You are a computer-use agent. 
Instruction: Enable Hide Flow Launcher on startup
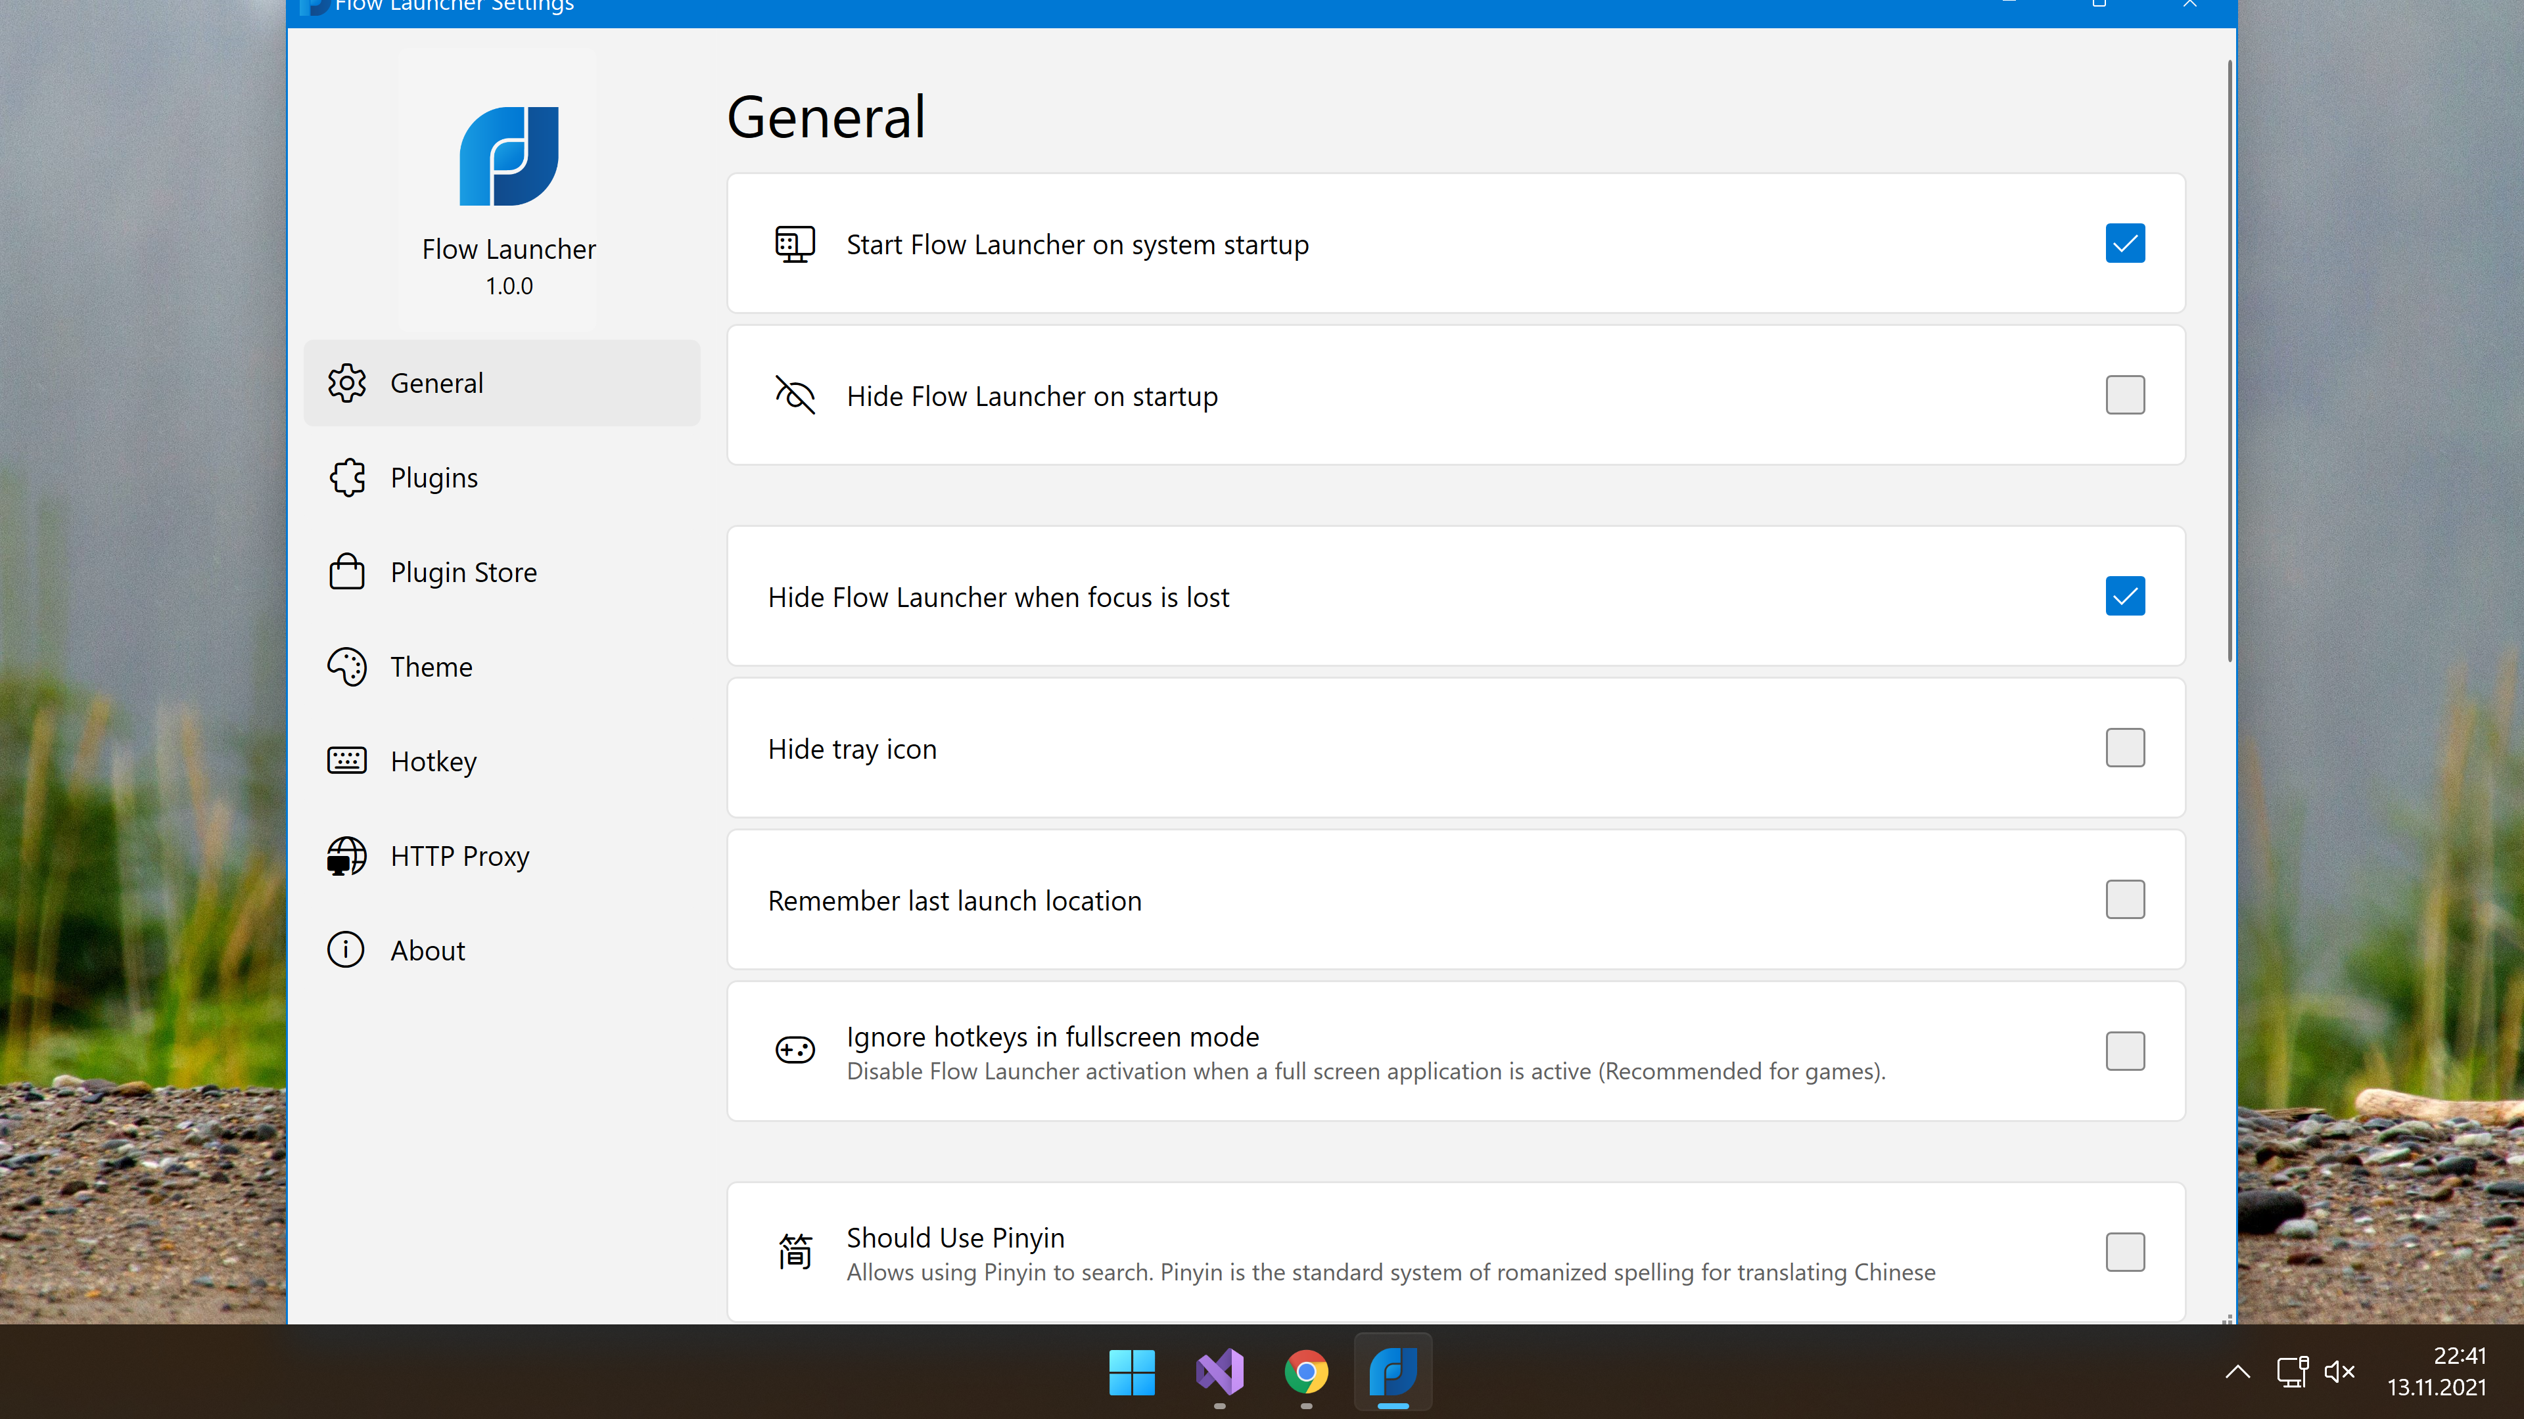[2124, 395]
